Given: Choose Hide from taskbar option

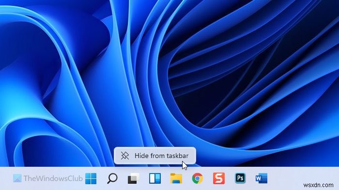Looking at the screenshot, I should pyautogui.click(x=155, y=156).
